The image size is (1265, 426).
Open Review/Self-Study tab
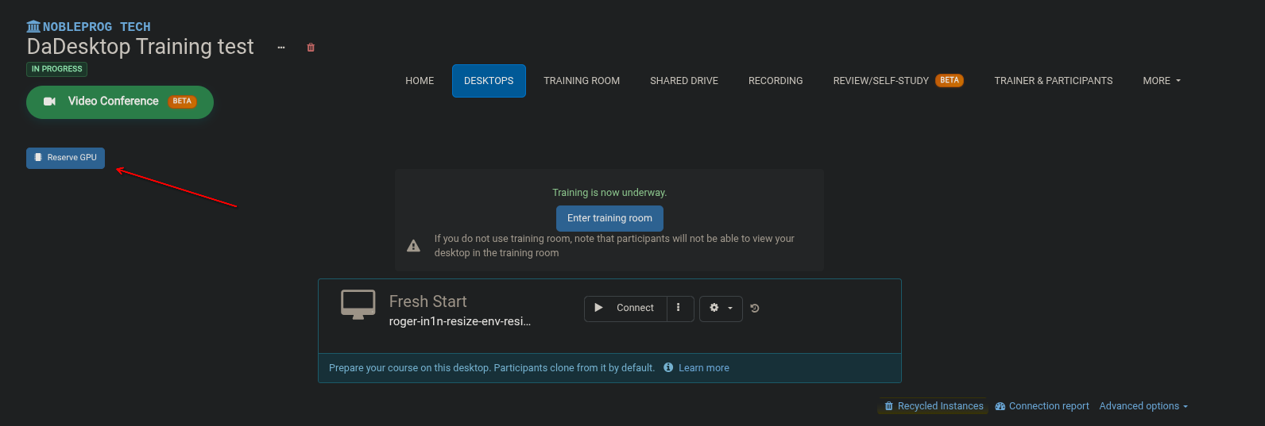tap(898, 81)
